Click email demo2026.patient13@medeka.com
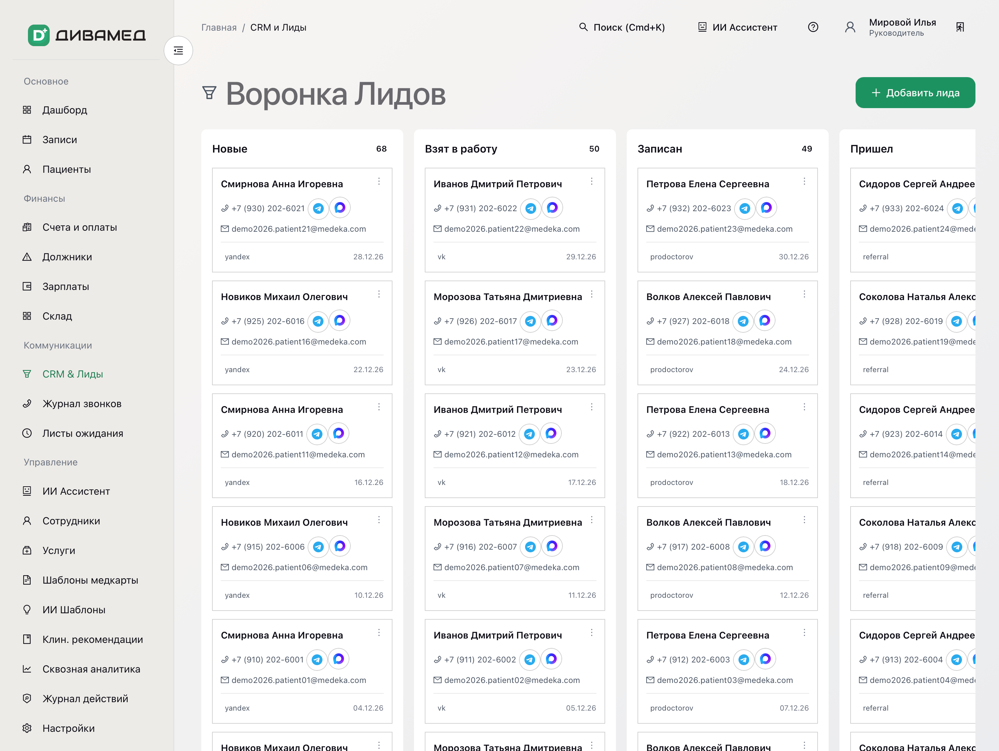Screen dimensions: 999x751 coord(724,455)
